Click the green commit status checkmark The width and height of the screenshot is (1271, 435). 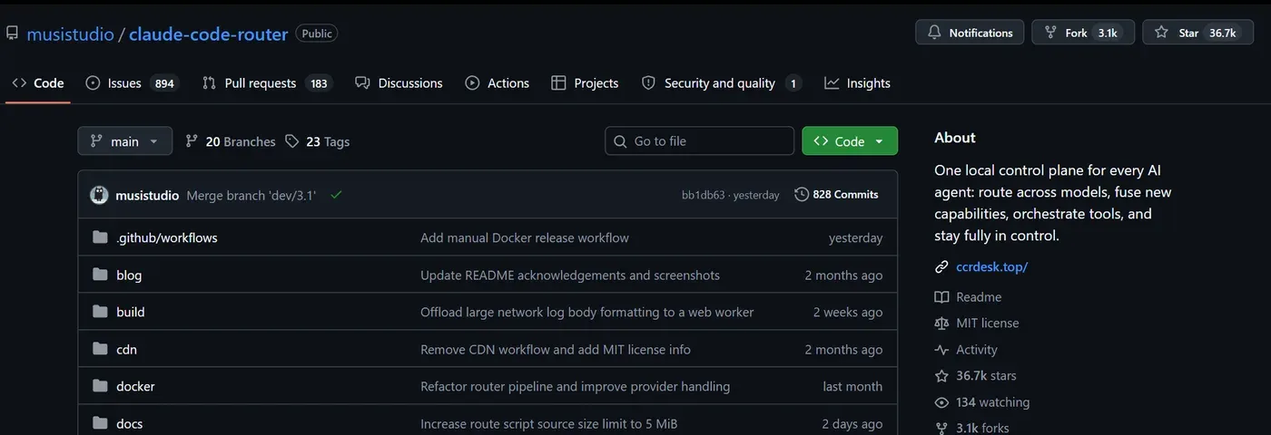(336, 195)
